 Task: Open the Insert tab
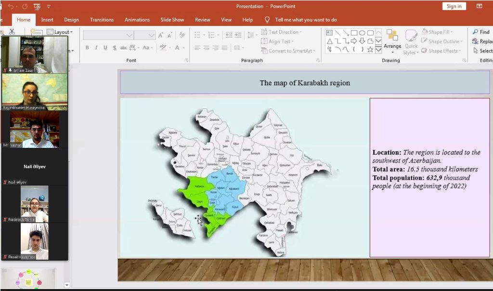pos(47,20)
